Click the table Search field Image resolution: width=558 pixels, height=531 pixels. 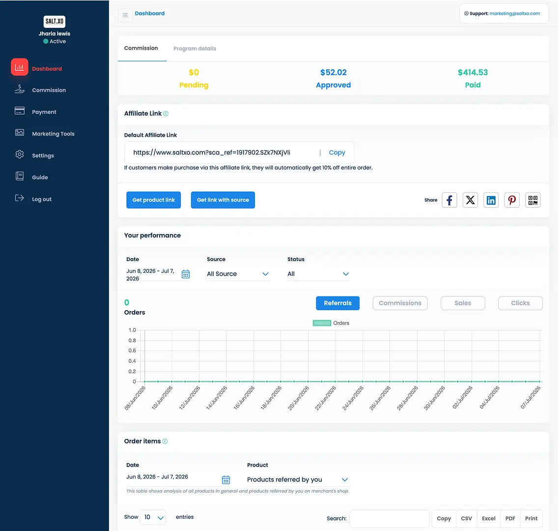tap(390, 519)
